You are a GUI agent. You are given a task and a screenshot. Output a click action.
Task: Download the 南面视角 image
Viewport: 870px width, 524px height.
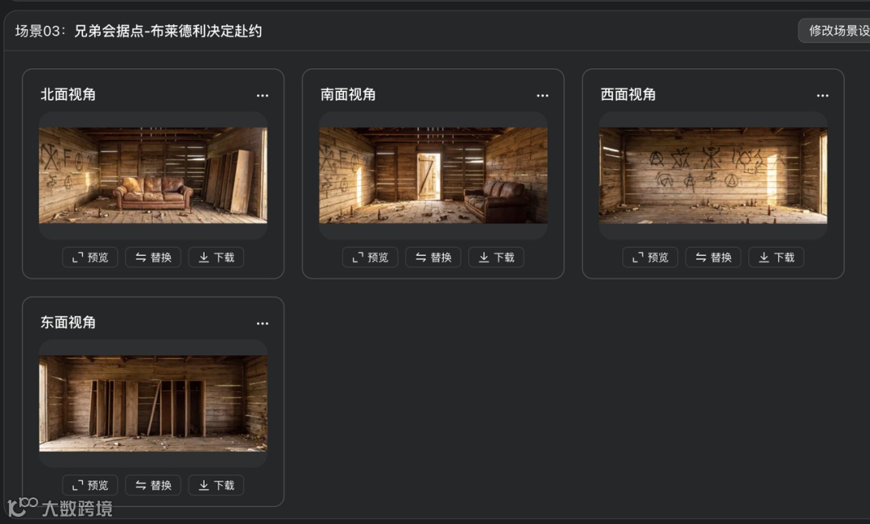pyautogui.click(x=496, y=258)
